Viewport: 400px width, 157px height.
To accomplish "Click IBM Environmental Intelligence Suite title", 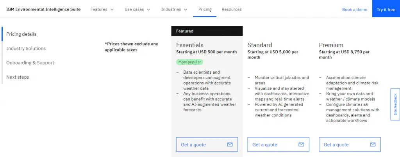I will 43,9.
